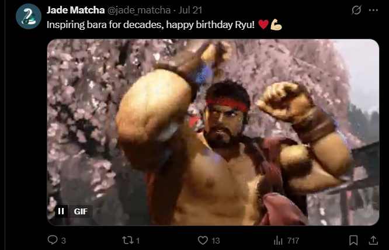Click the repost count 1

point(138,241)
